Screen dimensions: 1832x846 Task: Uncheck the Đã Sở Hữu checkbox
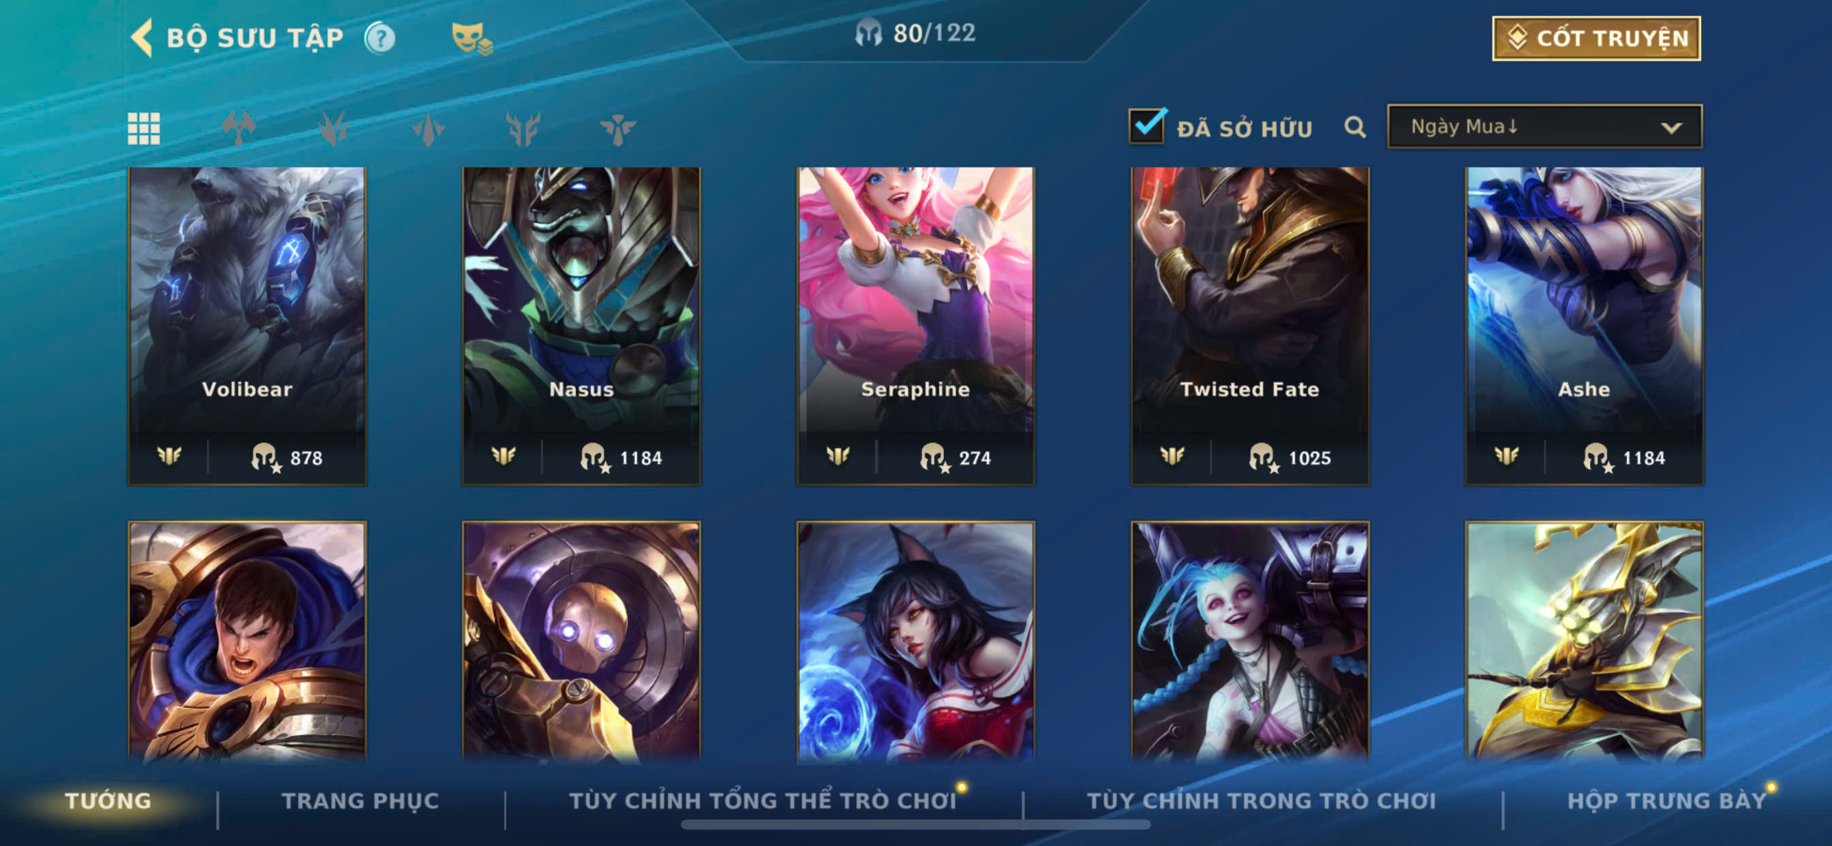pos(1147,126)
